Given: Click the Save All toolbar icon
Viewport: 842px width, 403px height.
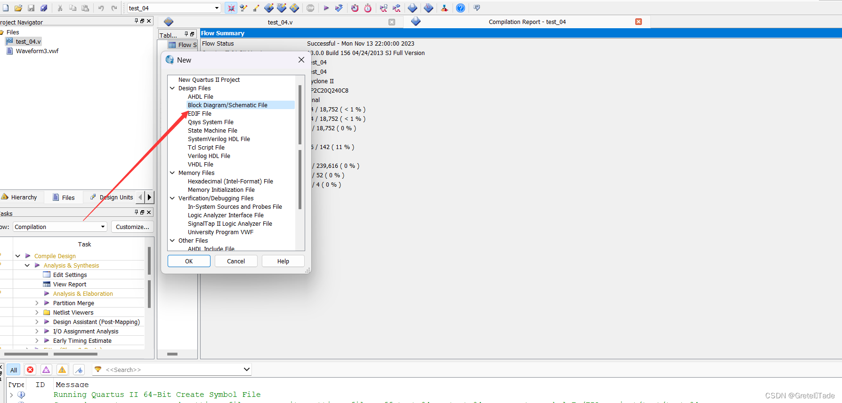Looking at the screenshot, I should [x=44, y=8].
